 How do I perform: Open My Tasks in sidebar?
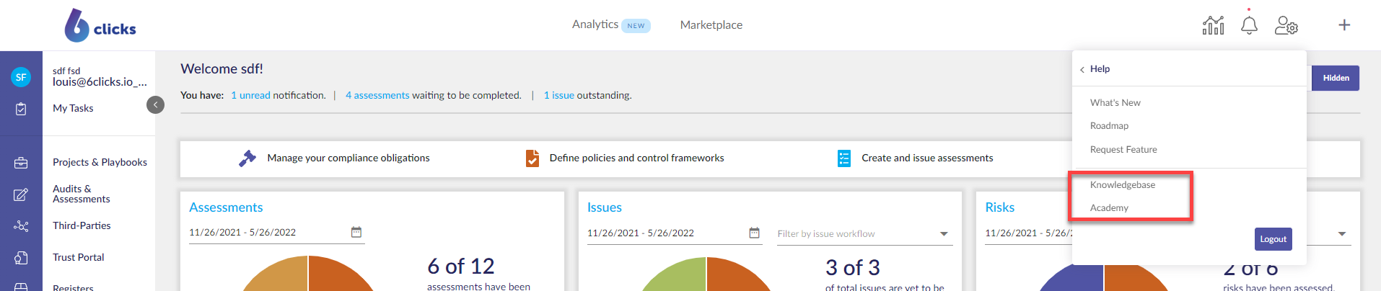click(x=73, y=108)
